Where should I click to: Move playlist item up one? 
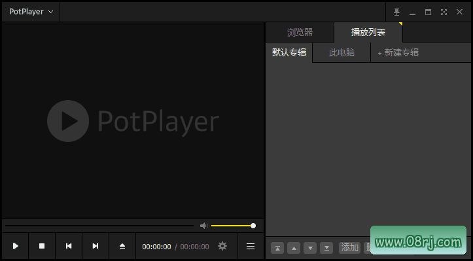(x=294, y=248)
